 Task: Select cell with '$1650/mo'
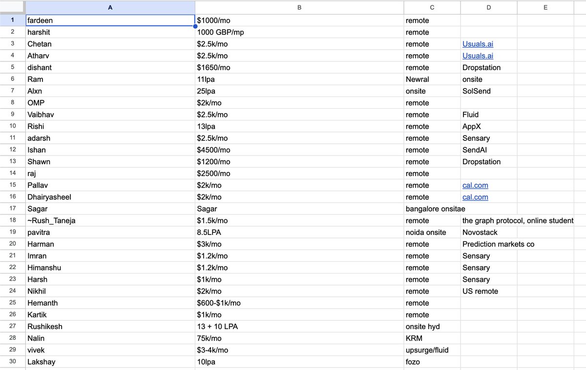tap(299, 67)
